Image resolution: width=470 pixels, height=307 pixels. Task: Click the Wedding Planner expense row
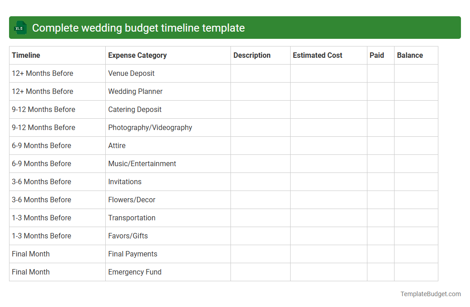coord(136,91)
